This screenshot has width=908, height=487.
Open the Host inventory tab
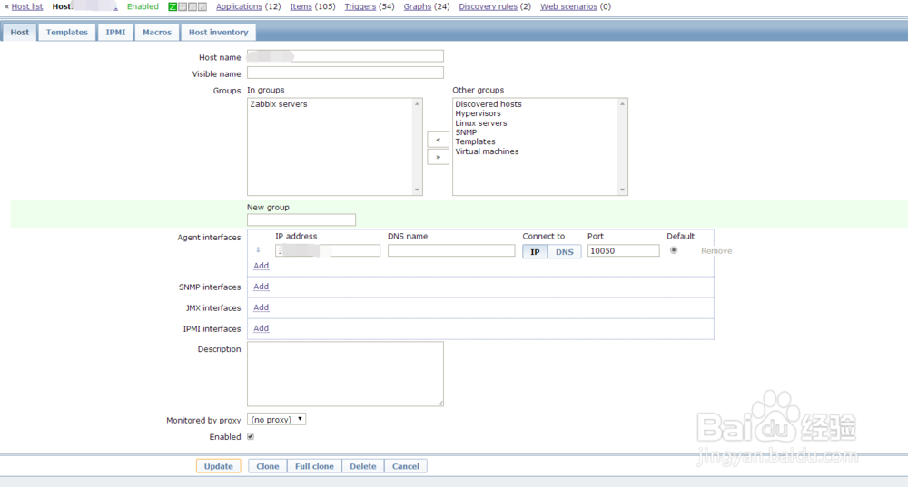click(x=218, y=33)
